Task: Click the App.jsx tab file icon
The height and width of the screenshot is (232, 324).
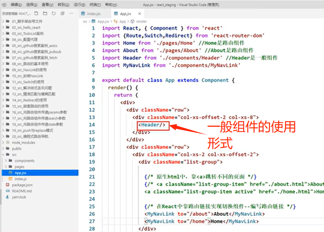Action: tap(116, 14)
